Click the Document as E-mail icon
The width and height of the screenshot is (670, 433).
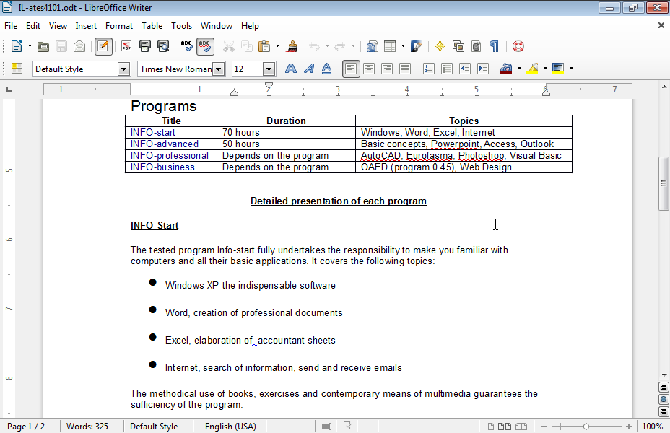[79, 46]
